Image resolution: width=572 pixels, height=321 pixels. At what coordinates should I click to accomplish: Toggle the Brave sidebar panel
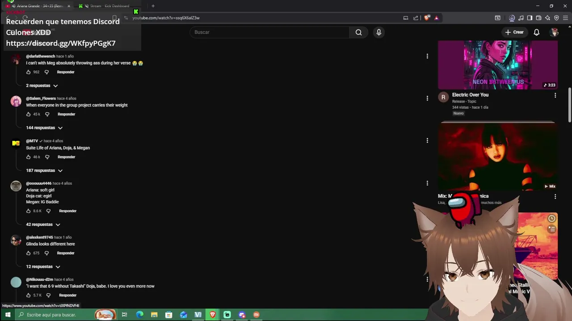[x=530, y=18]
